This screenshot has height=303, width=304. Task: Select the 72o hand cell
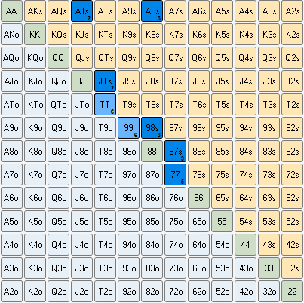175,292
